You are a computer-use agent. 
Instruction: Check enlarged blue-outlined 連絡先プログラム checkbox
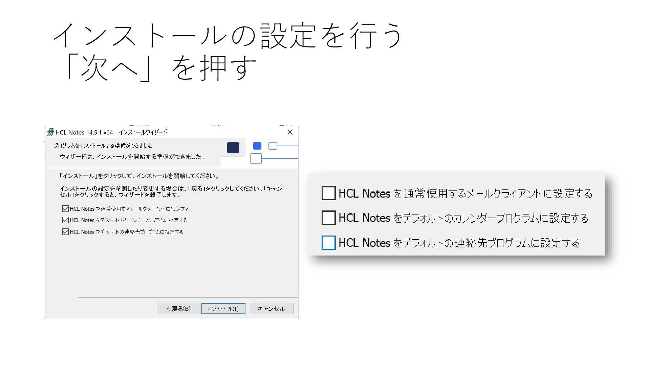click(328, 243)
